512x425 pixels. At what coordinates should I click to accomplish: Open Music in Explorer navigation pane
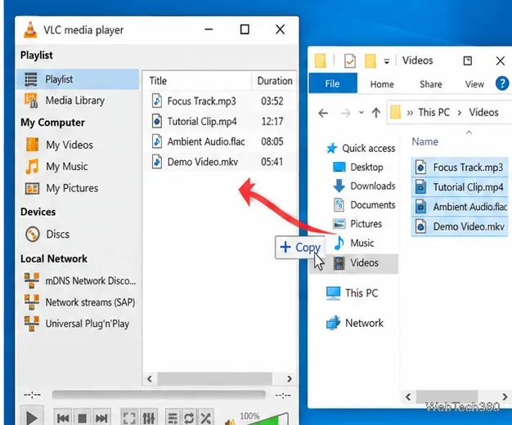[353, 244]
